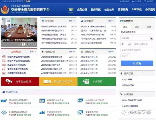This screenshot has width=156, height=120.
Task: Click 补换领机动车行驶证 icon
Action: [x=80, y=101]
